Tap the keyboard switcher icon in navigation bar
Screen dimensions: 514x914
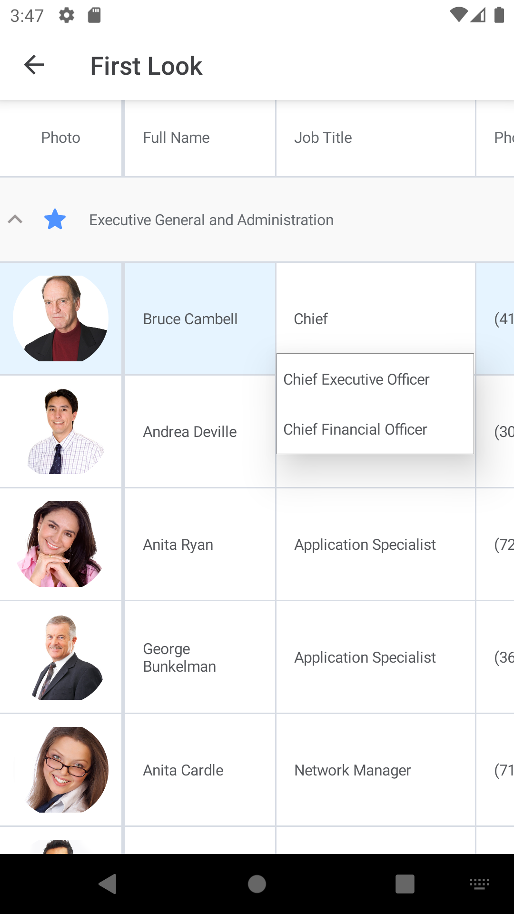(x=479, y=884)
